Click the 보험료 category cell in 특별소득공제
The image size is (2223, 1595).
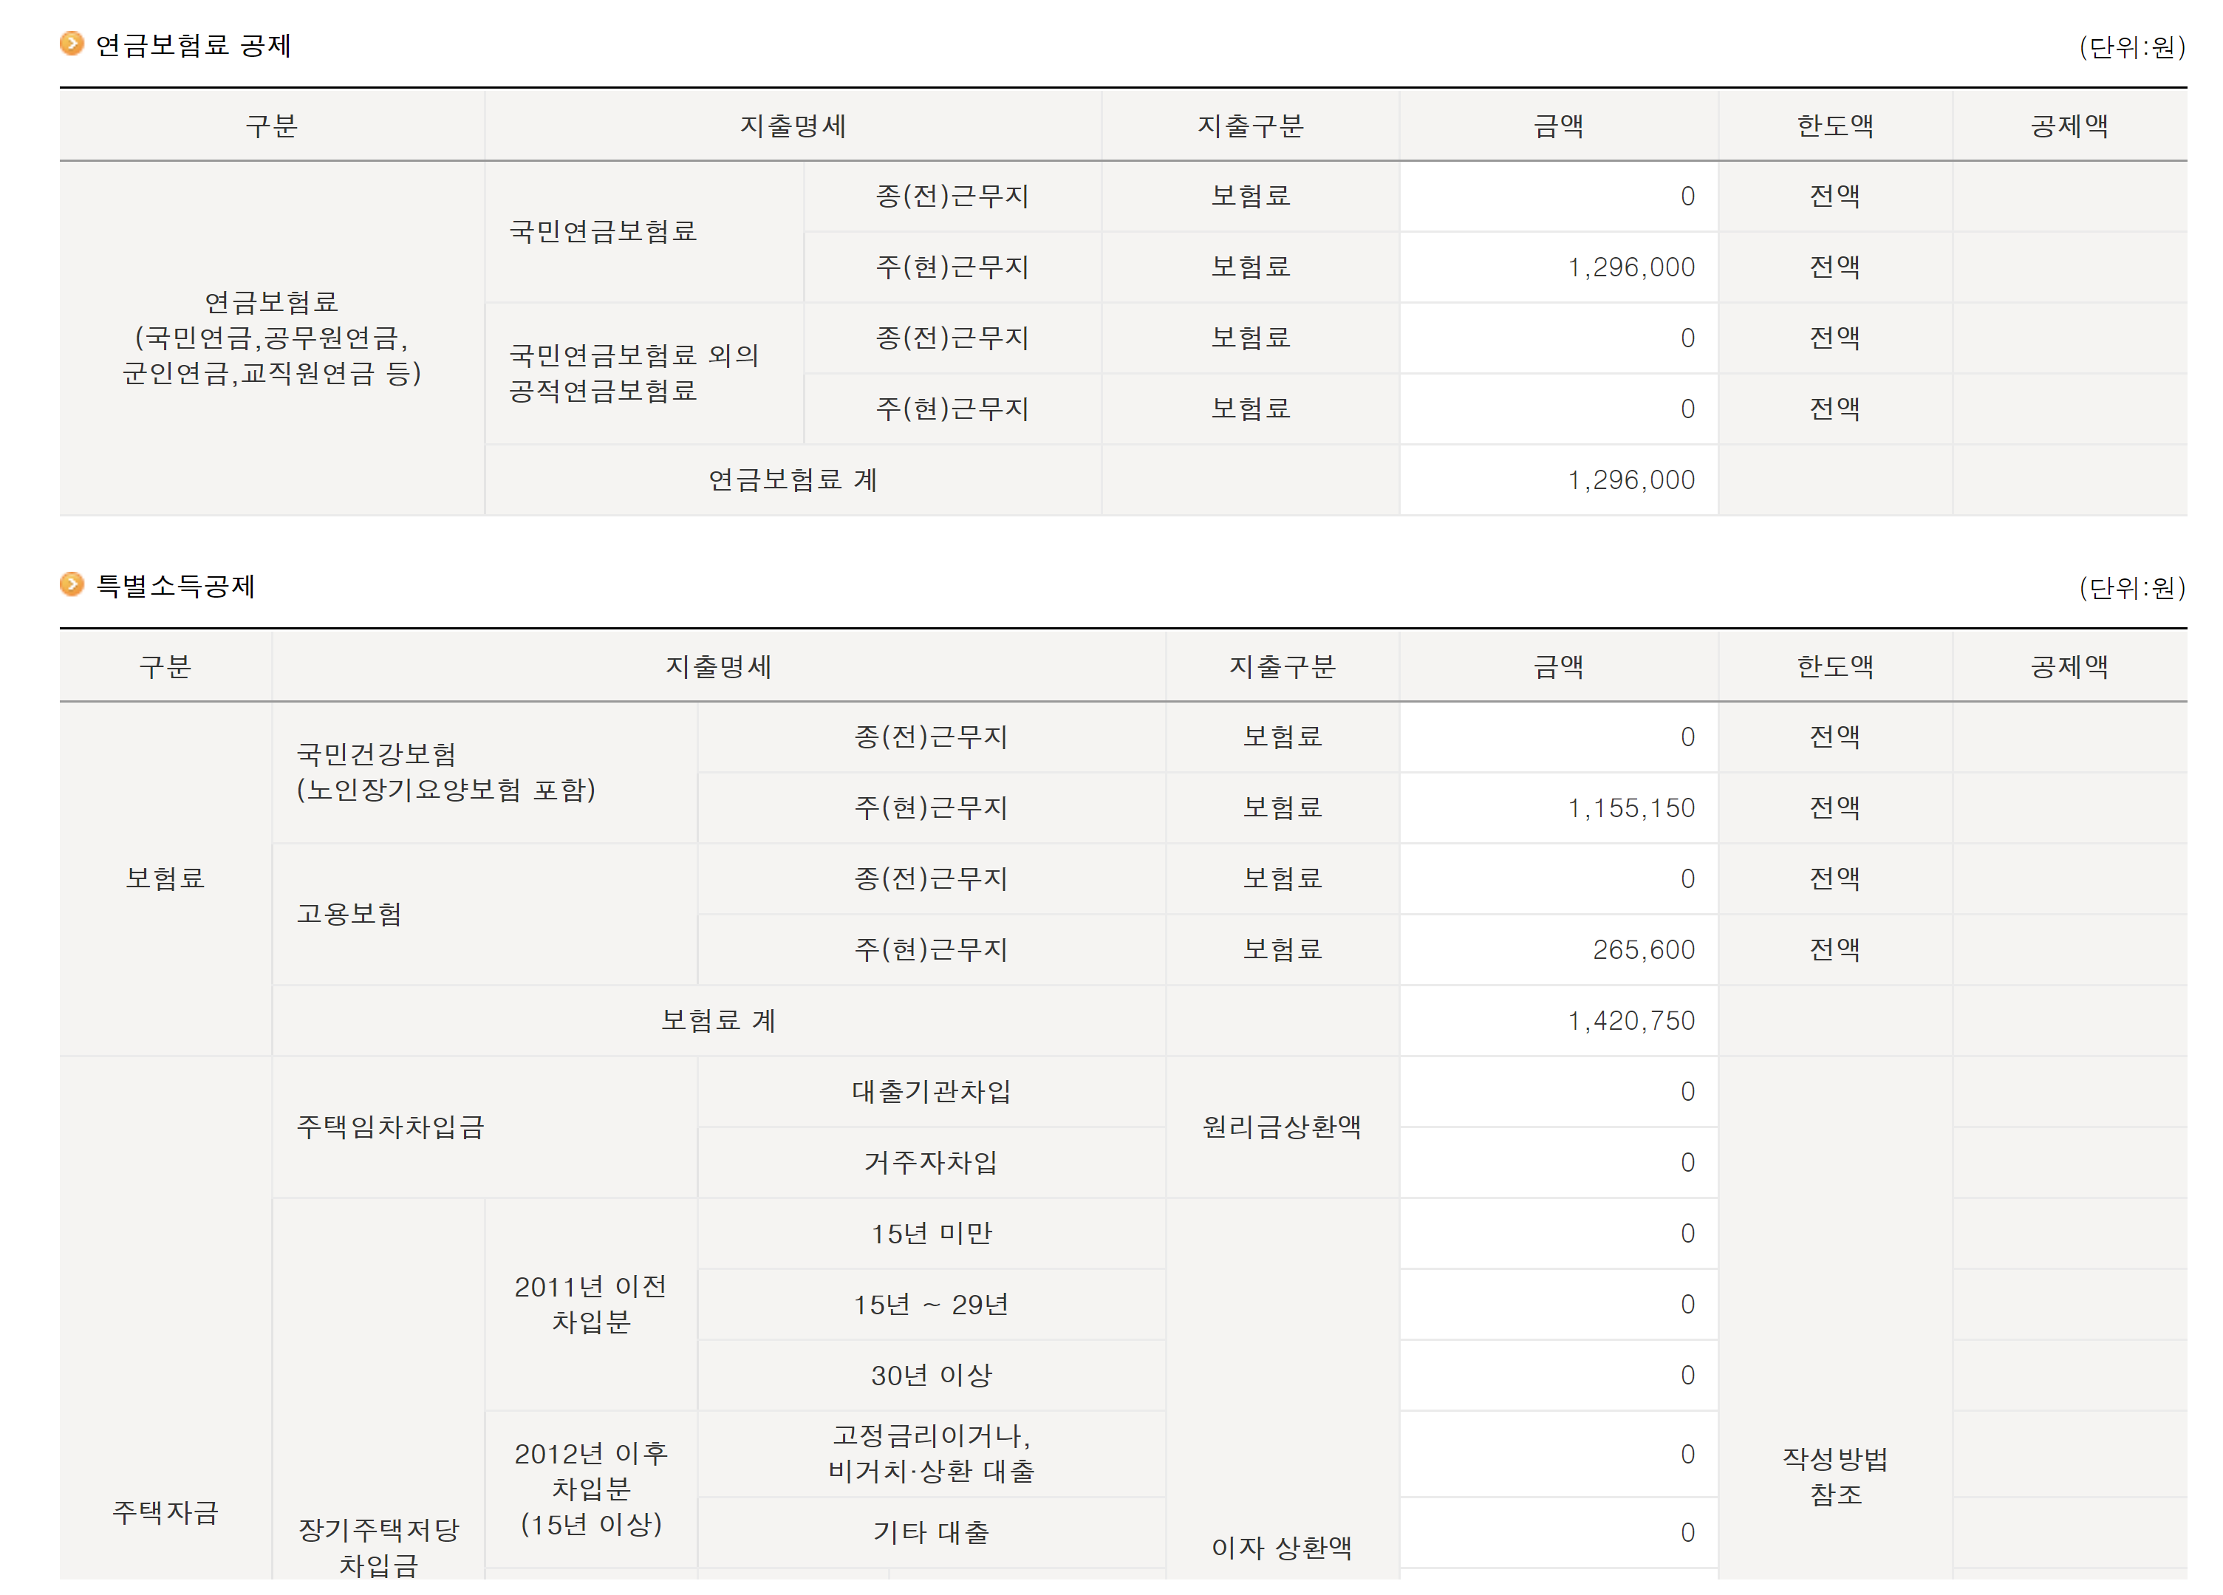pos(165,878)
